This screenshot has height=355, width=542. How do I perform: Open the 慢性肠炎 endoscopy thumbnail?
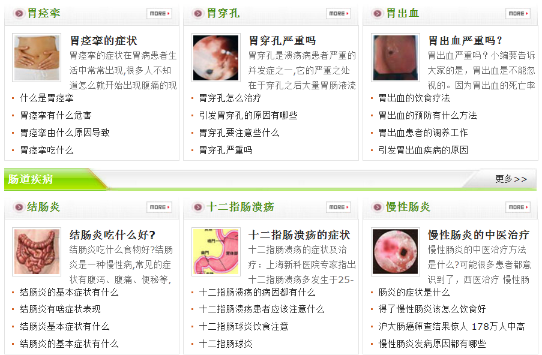[396, 252]
